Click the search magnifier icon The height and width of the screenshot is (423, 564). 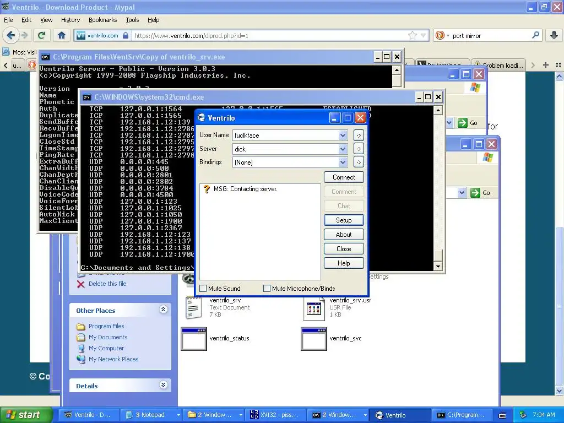click(535, 35)
